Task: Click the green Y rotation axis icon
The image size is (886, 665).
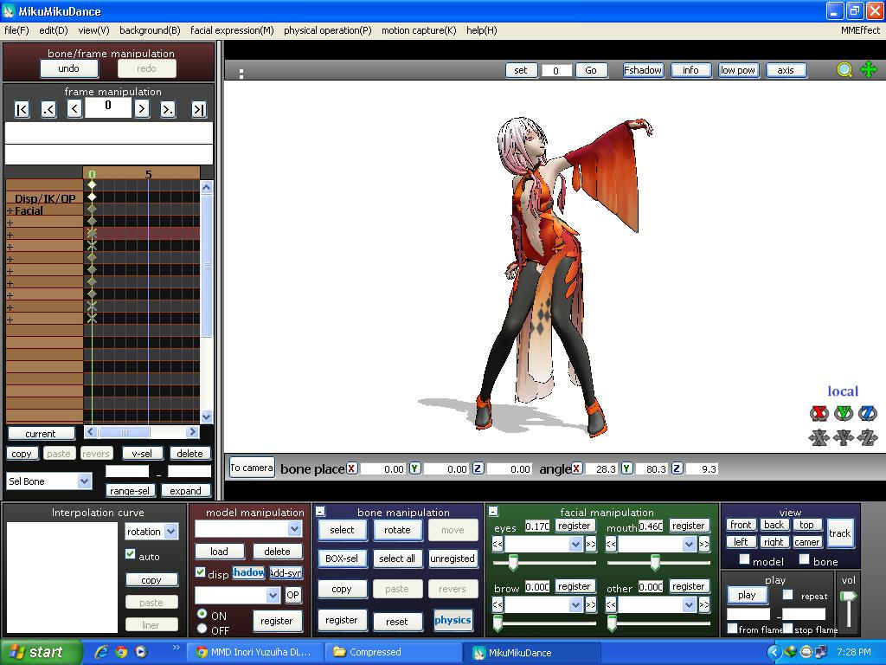Action: pos(844,413)
